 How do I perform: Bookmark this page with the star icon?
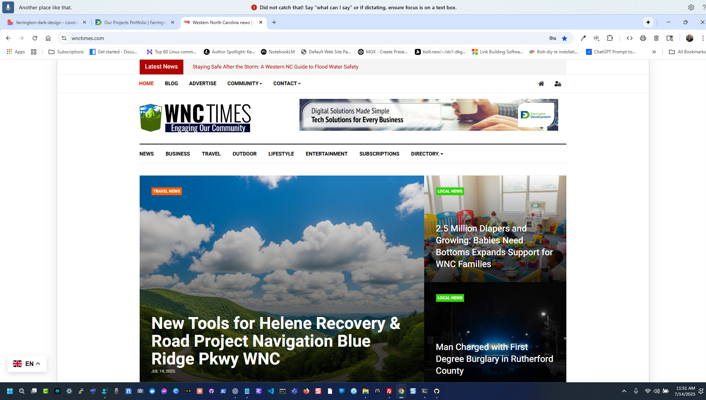(565, 38)
